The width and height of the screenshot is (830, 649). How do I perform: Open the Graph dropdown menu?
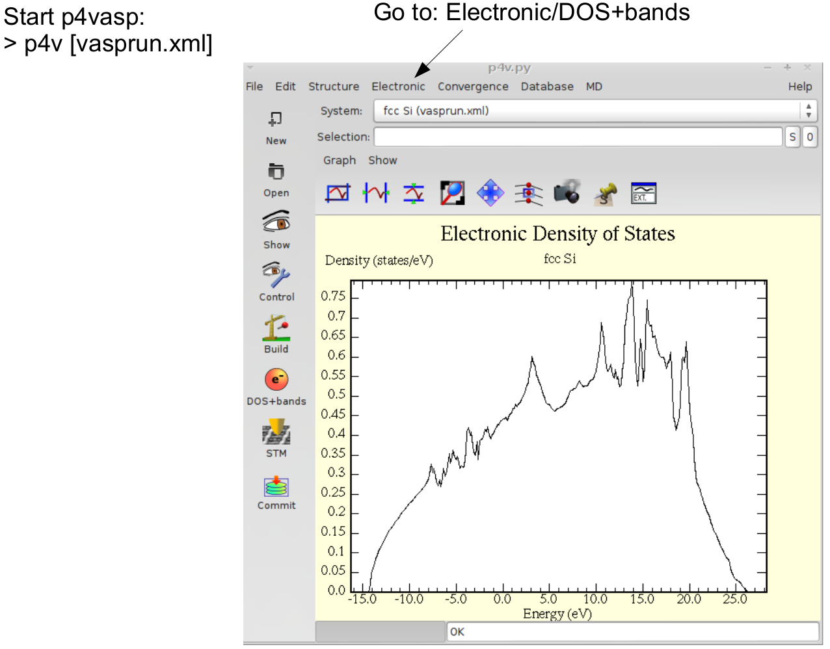pyautogui.click(x=340, y=161)
